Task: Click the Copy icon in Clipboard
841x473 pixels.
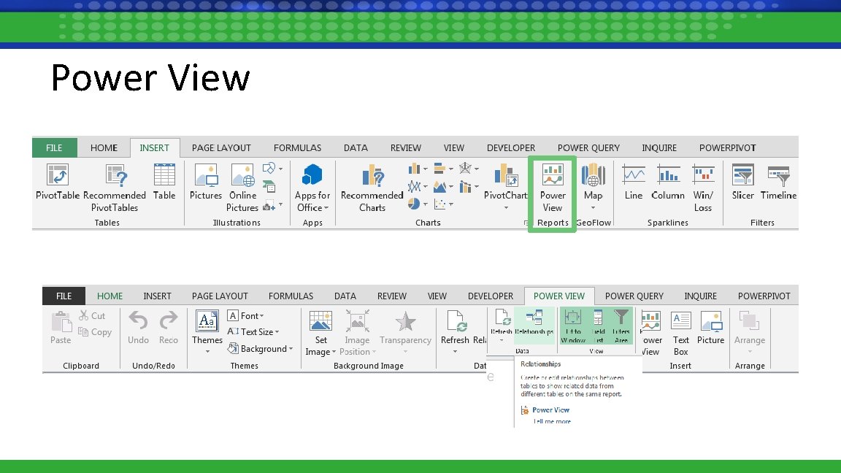Action: pyautogui.click(x=83, y=332)
